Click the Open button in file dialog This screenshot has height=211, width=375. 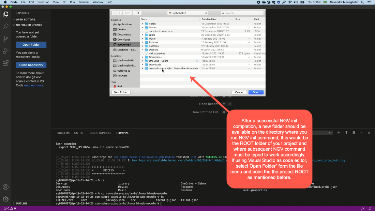pos(256,92)
